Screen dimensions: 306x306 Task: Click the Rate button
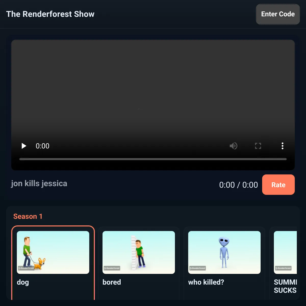pyautogui.click(x=278, y=185)
